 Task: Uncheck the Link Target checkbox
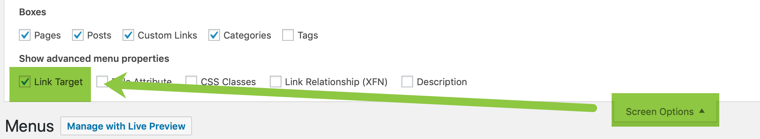coord(25,82)
